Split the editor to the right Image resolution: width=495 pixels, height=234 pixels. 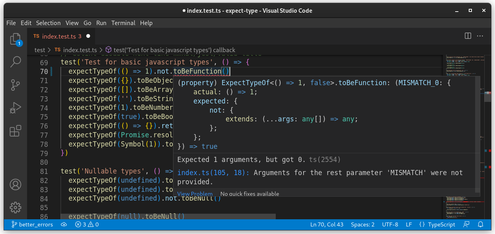click(468, 36)
